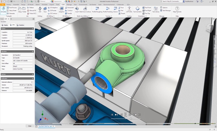Click the ViewCube in viewport
Image resolution: width=217 pixels, height=131 pixels.
pos(209,29)
